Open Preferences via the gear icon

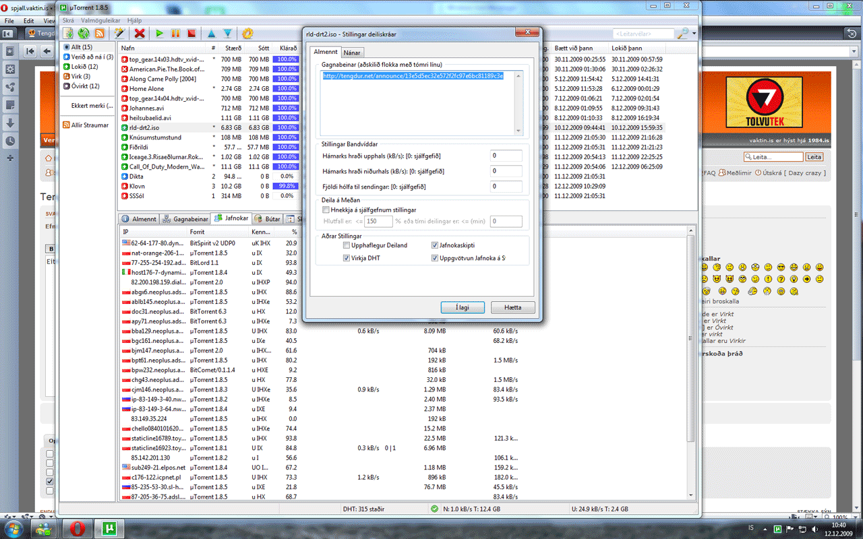247,33
